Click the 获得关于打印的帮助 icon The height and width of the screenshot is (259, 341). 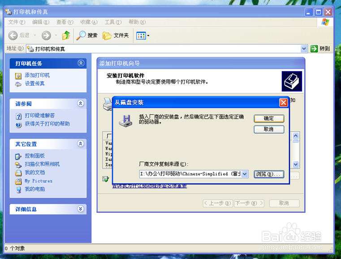pyautogui.click(x=18, y=125)
